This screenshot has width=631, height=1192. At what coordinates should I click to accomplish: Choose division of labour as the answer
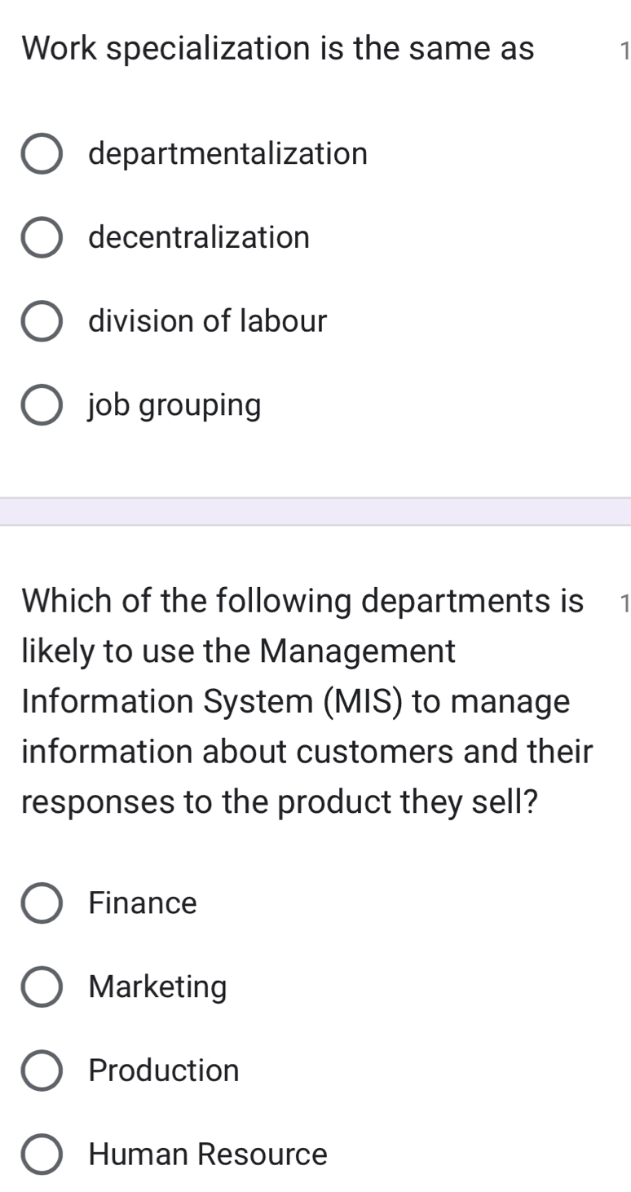(42, 320)
